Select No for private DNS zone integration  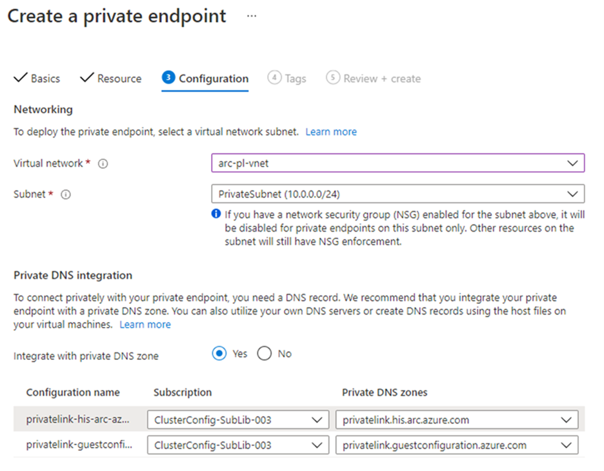tap(265, 354)
